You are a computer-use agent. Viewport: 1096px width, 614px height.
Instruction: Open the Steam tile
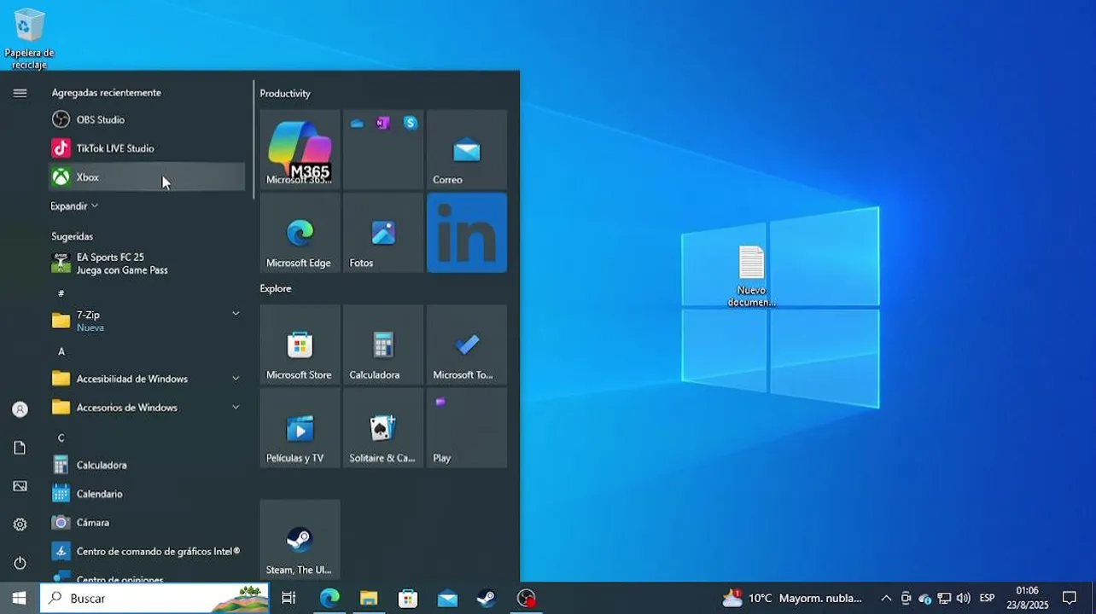[300, 540]
